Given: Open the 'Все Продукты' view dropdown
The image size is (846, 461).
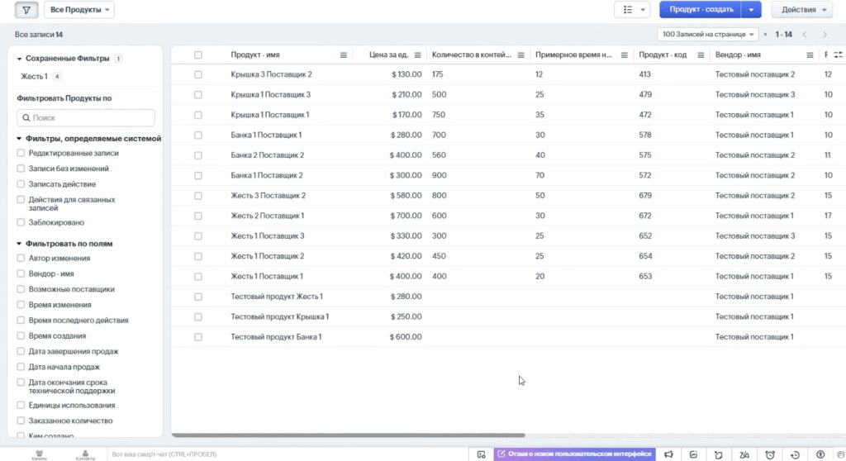Looking at the screenshot, I should coord(79,10).
